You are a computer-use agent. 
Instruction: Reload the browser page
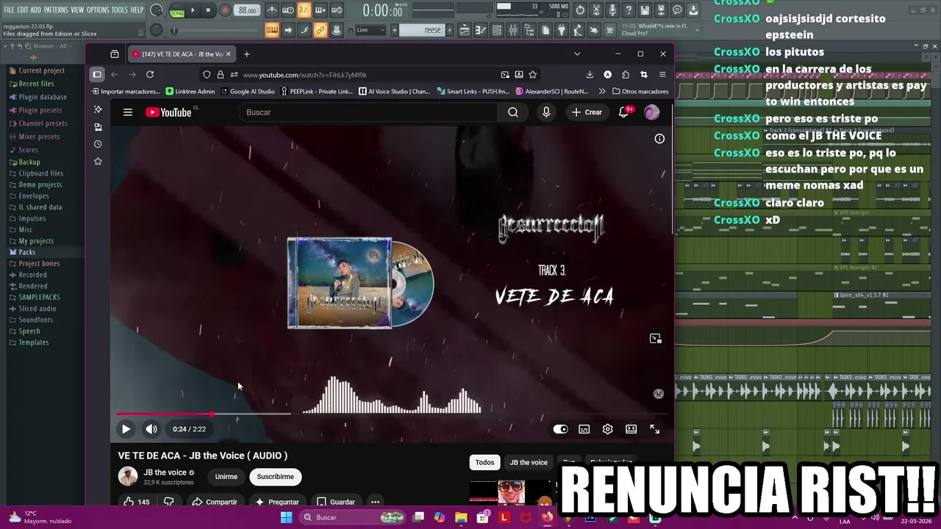click(x=150, y=74)
